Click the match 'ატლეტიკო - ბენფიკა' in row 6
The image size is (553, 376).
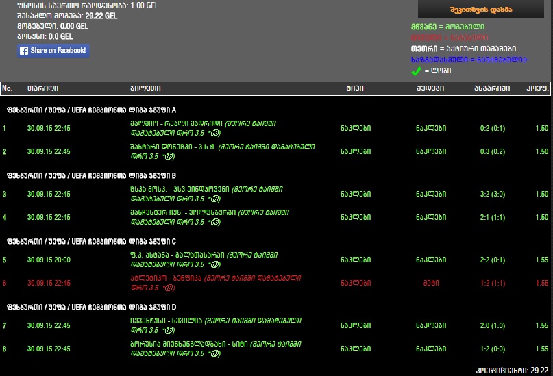tap(166, 278)
